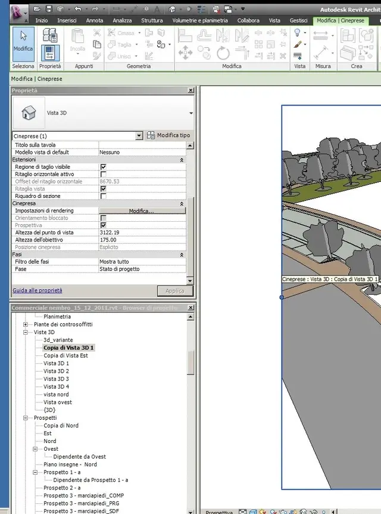
Task: Open the Revit application menu button
Action: tap(18, 14)
